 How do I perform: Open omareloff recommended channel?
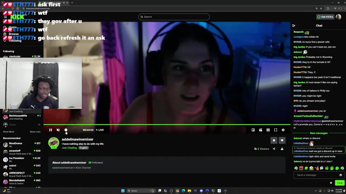[x=22, y=152]
